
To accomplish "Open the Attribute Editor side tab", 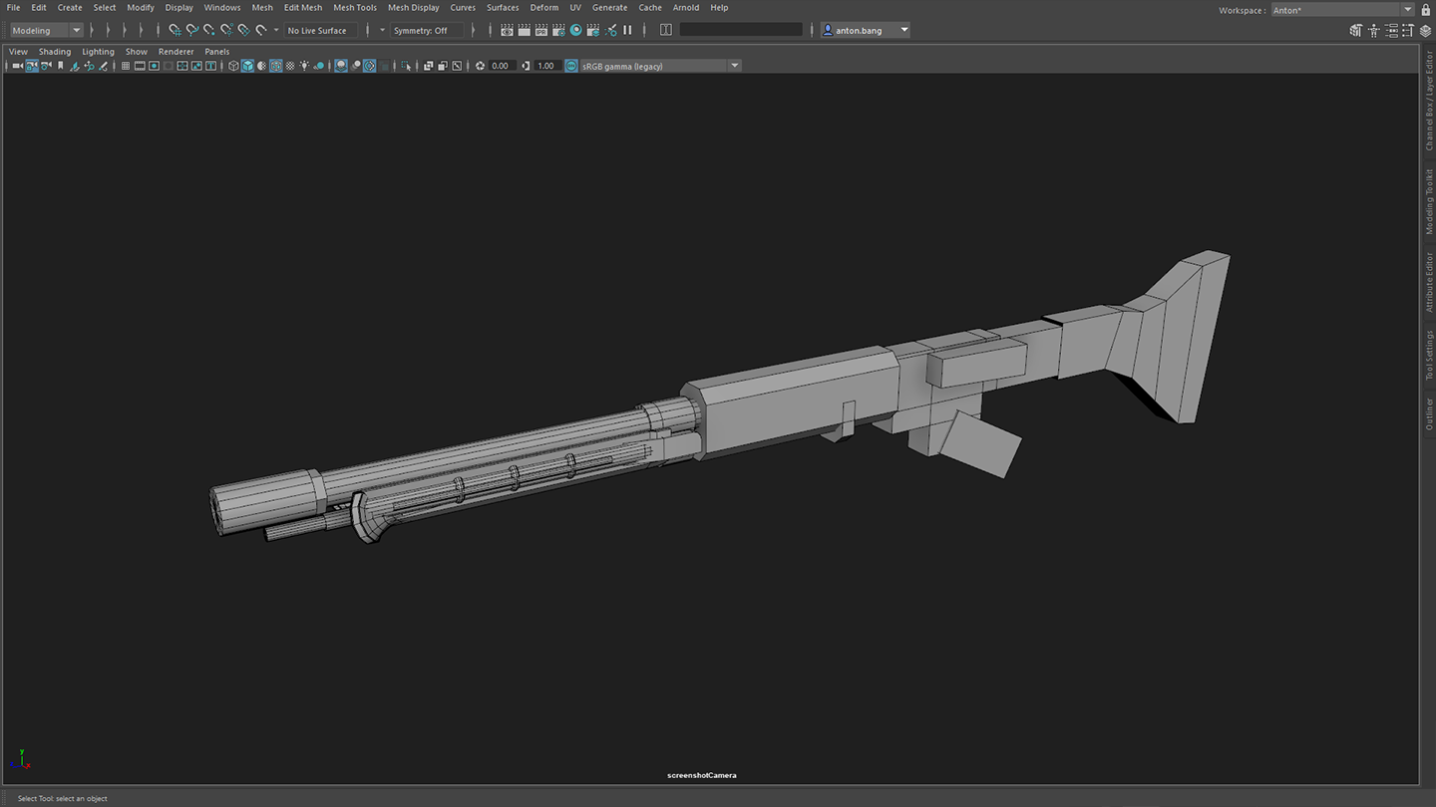I will (1428, 282).
